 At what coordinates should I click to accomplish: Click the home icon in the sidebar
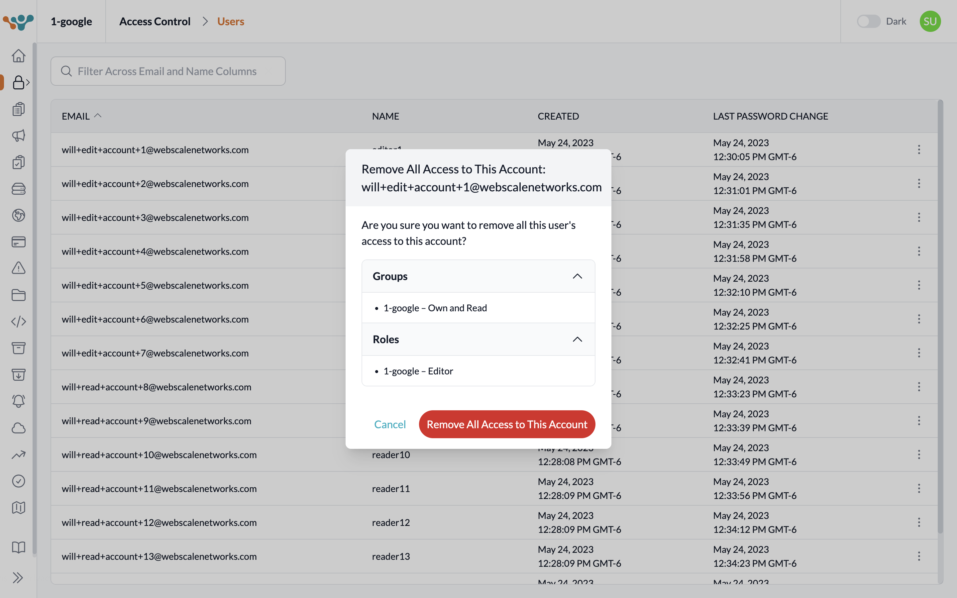tap(19, 56)
